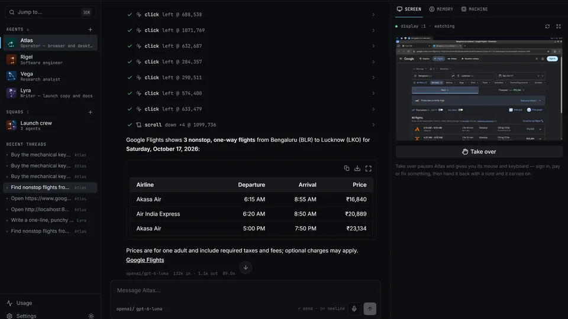Switch to the MACHINE tab
This screenshot has width=568, height=319.
coord(475,9)
